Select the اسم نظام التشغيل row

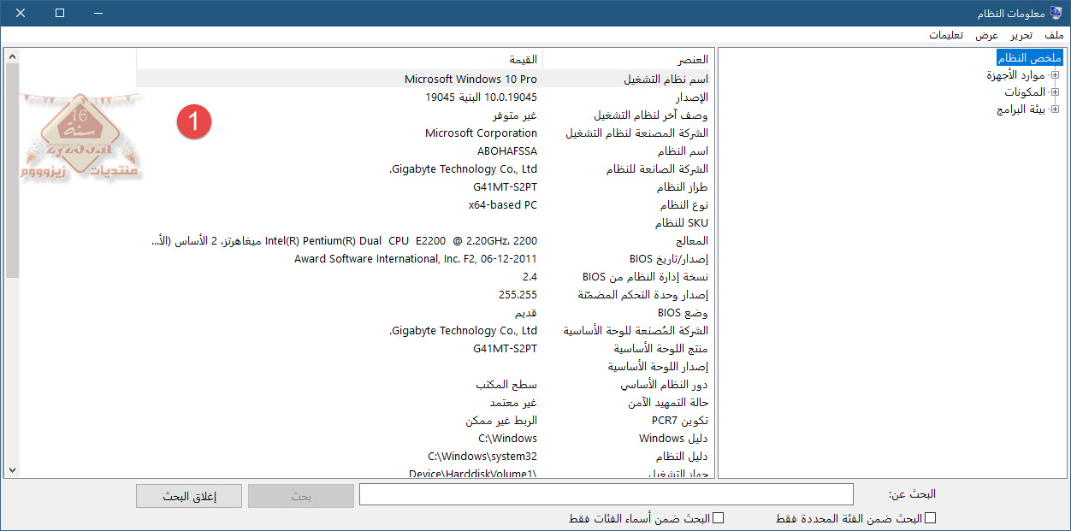pos(424,79)
